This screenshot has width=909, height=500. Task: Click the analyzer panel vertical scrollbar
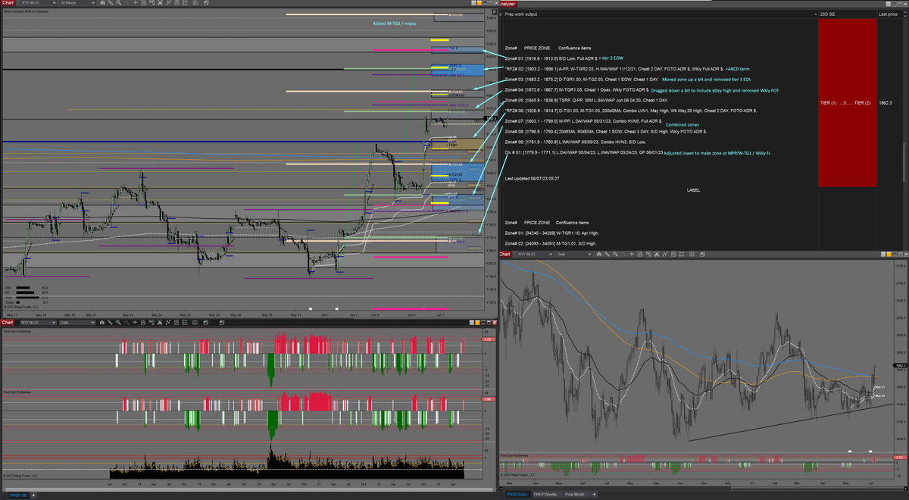(x=905, y=161)
